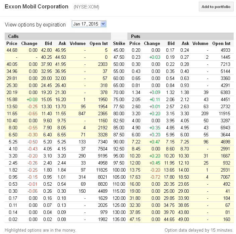This screenshot has width=236, height=234.
Task: Click put open interest 4933
Action: (225, 50)
